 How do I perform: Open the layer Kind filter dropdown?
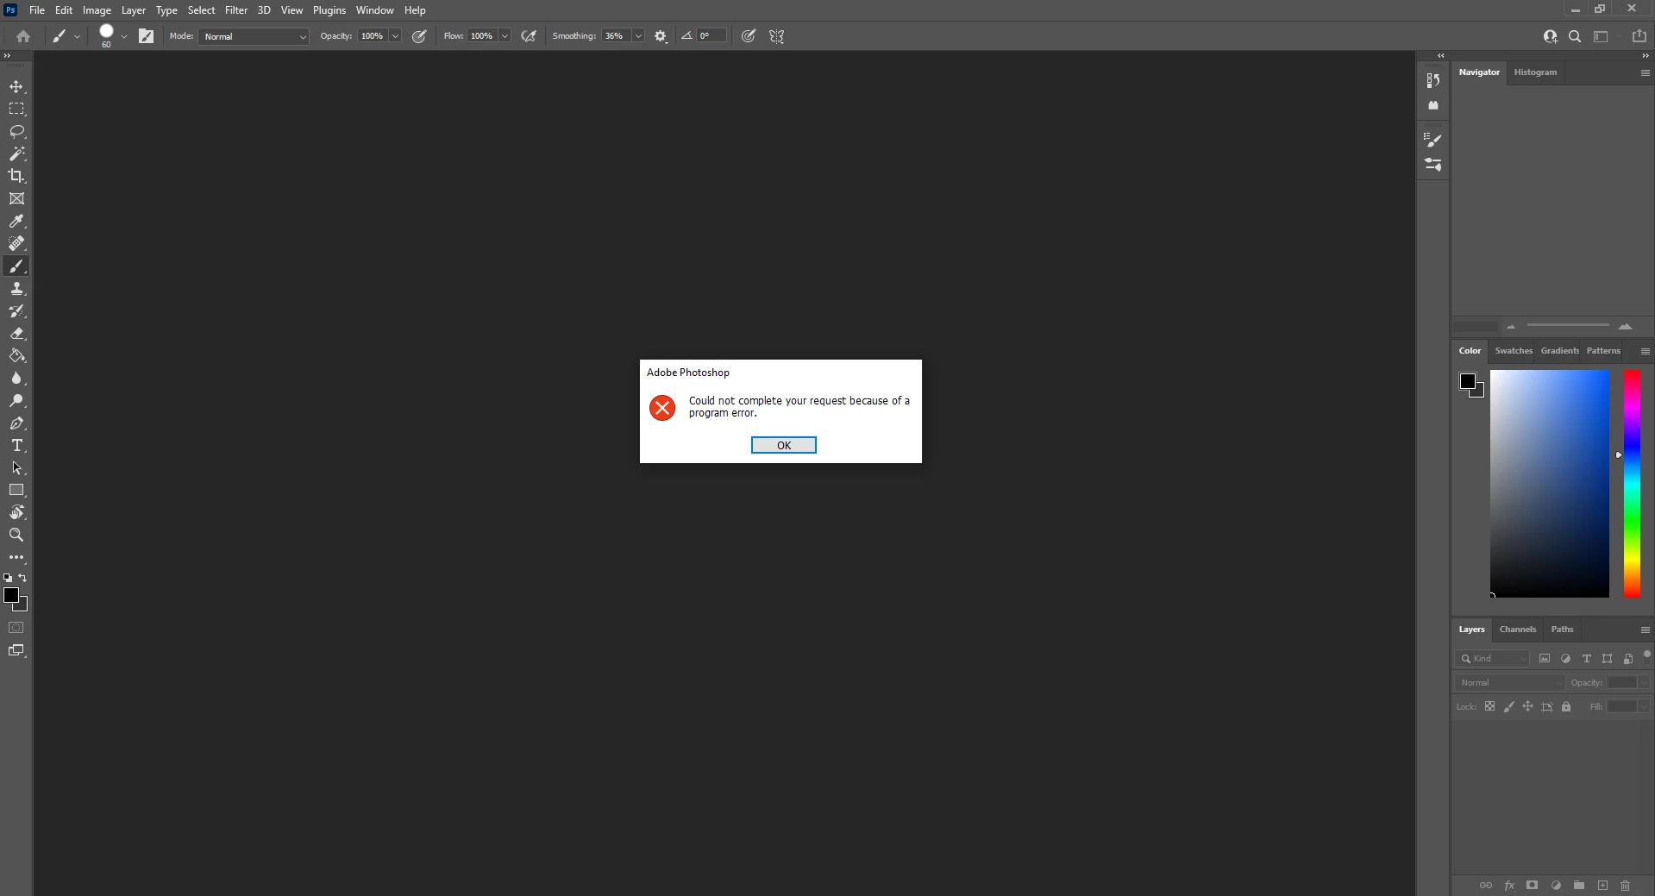(1492, 658)
